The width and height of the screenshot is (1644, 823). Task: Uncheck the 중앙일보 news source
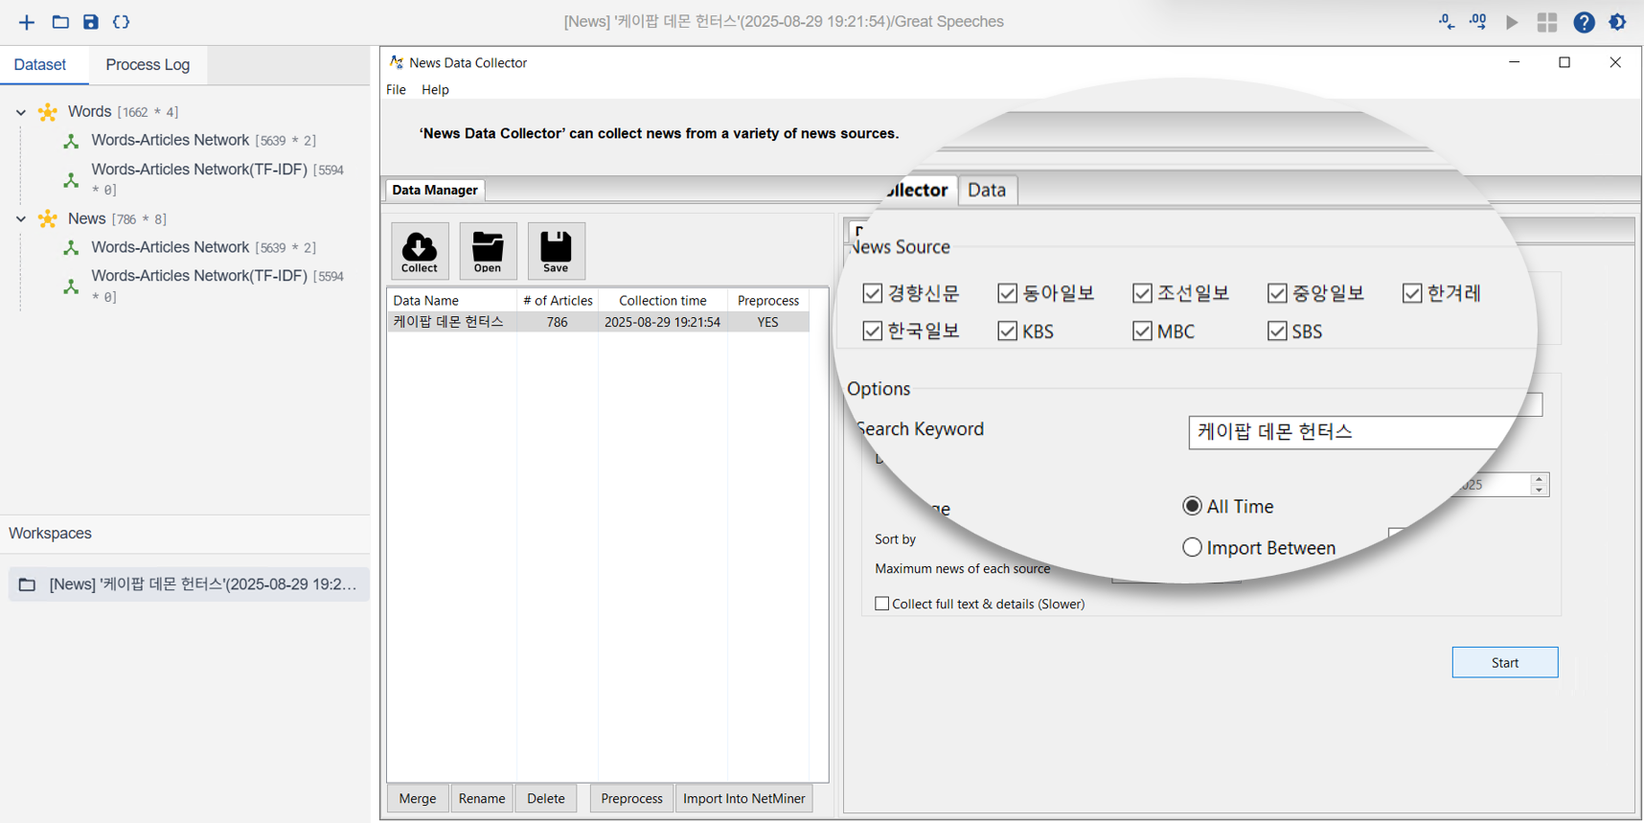coord(1277,293)
